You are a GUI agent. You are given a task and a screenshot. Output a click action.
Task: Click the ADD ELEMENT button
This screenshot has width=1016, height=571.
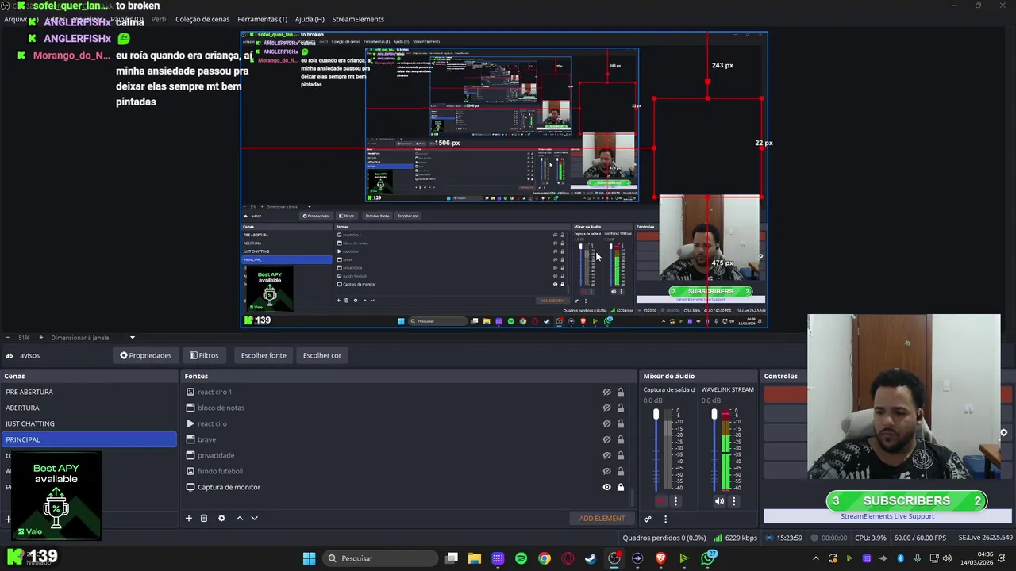click(x=602, y=519)
